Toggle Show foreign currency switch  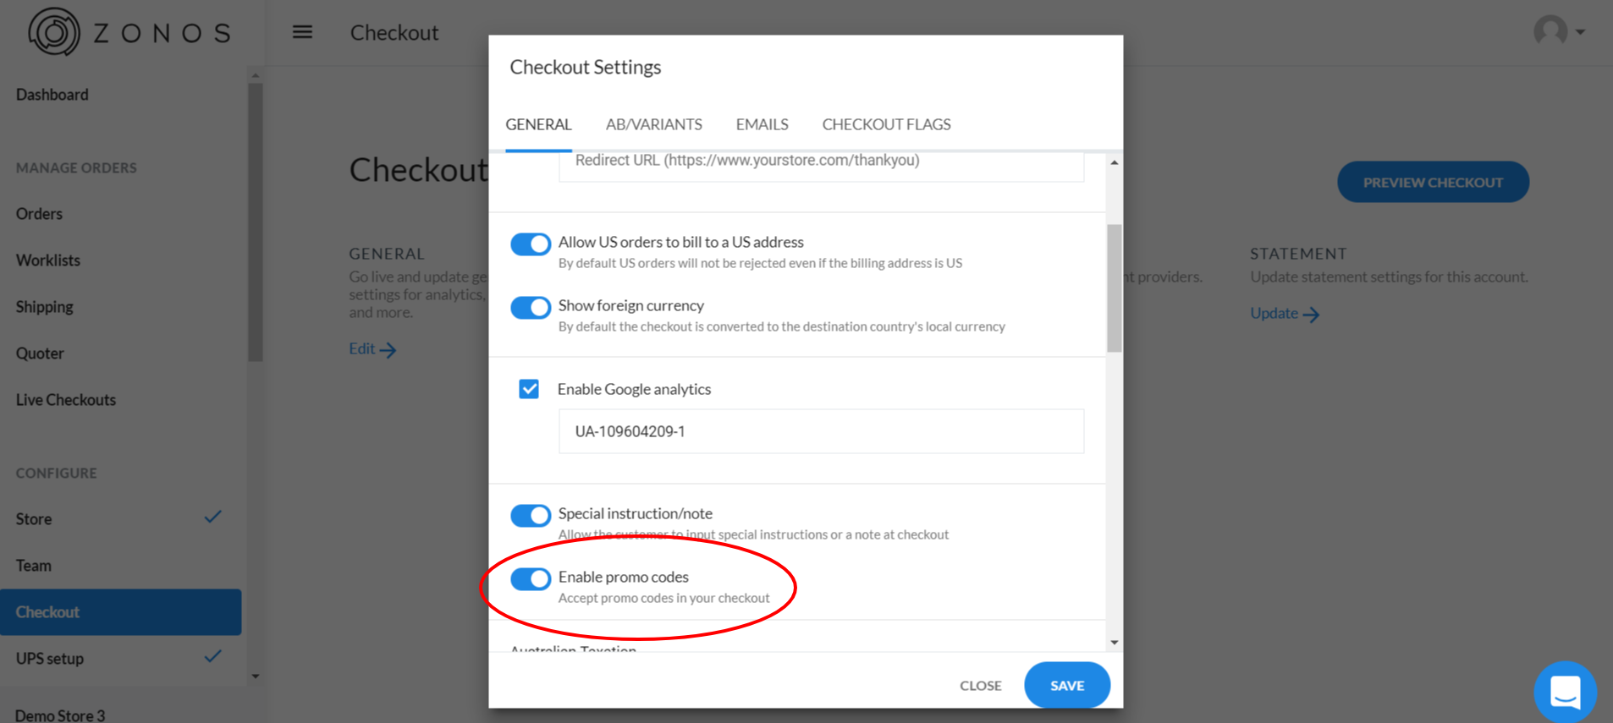tap(531, 308)
